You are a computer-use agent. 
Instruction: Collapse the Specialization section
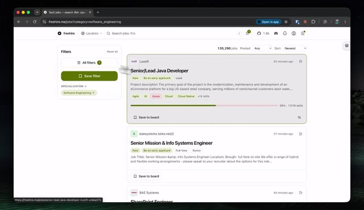tap(74, 86)
